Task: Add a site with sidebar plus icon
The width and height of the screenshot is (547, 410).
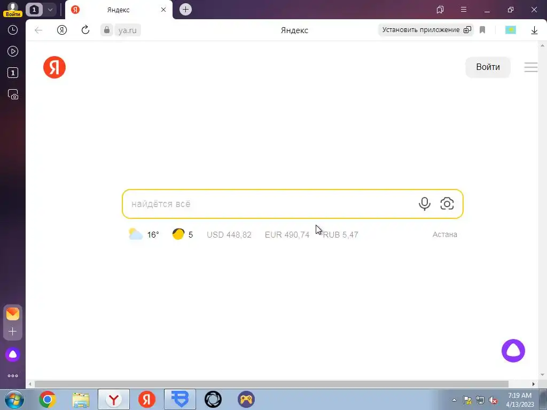Action: point(13,331)
